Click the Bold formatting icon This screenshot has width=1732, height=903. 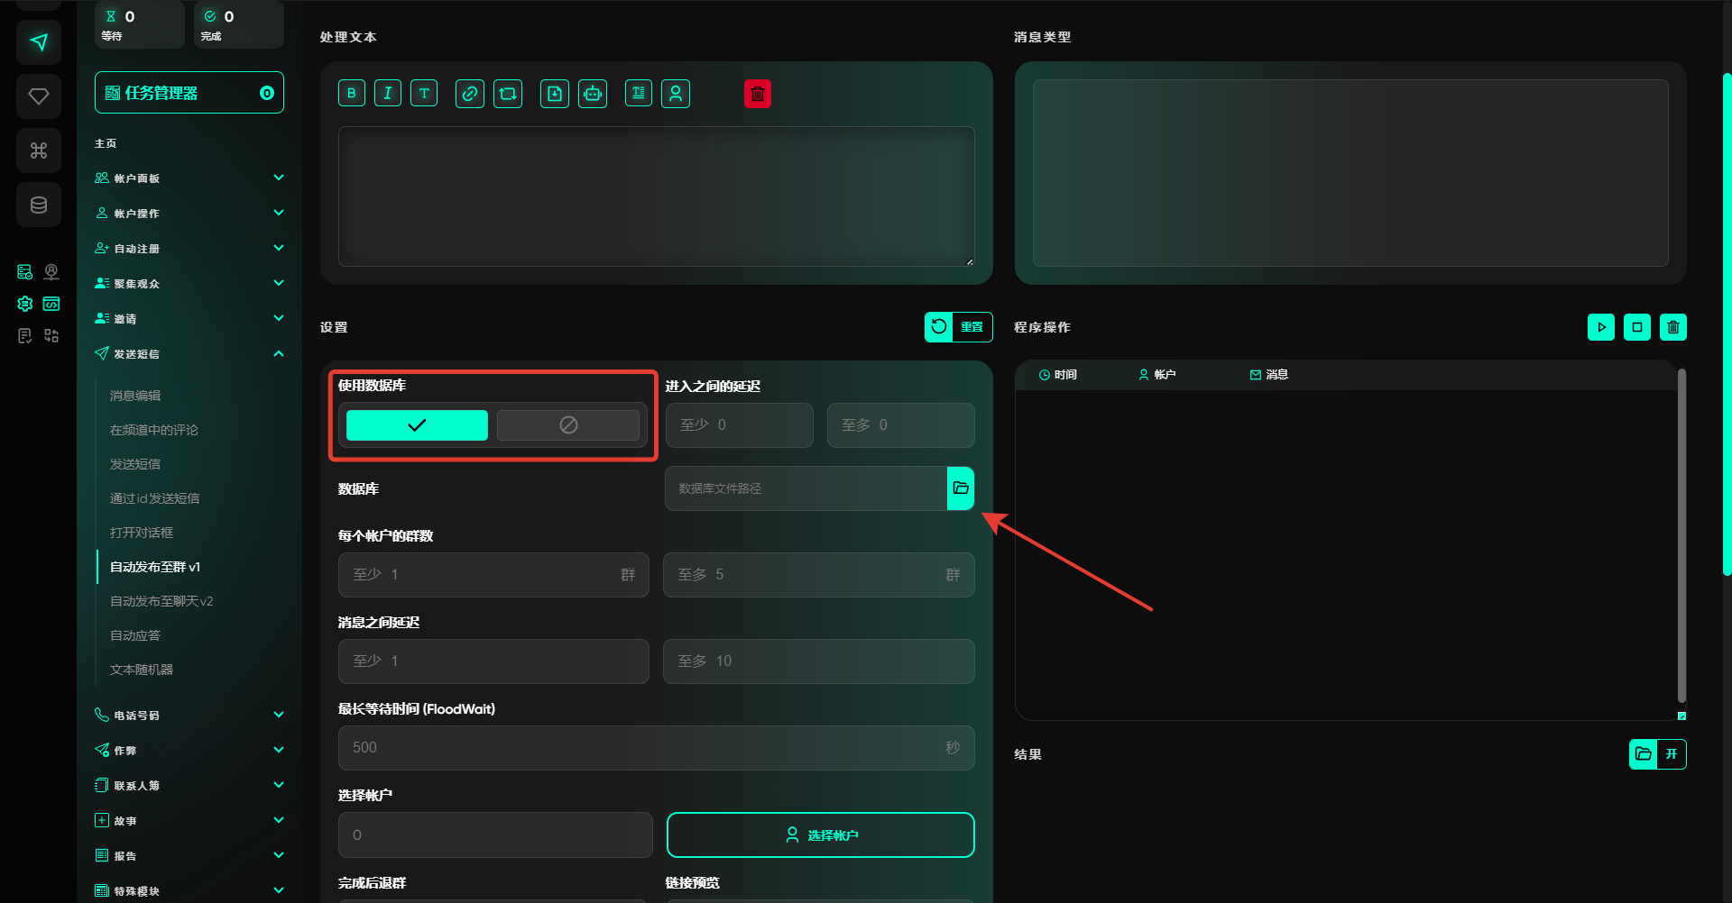coord(352,94)
